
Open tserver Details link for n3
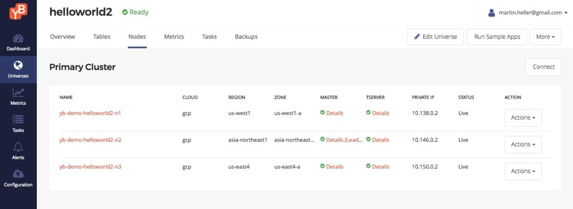pyautogui.click(x=381, y=167)
